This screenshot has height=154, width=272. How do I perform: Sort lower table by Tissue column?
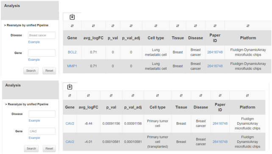point(181,95)
